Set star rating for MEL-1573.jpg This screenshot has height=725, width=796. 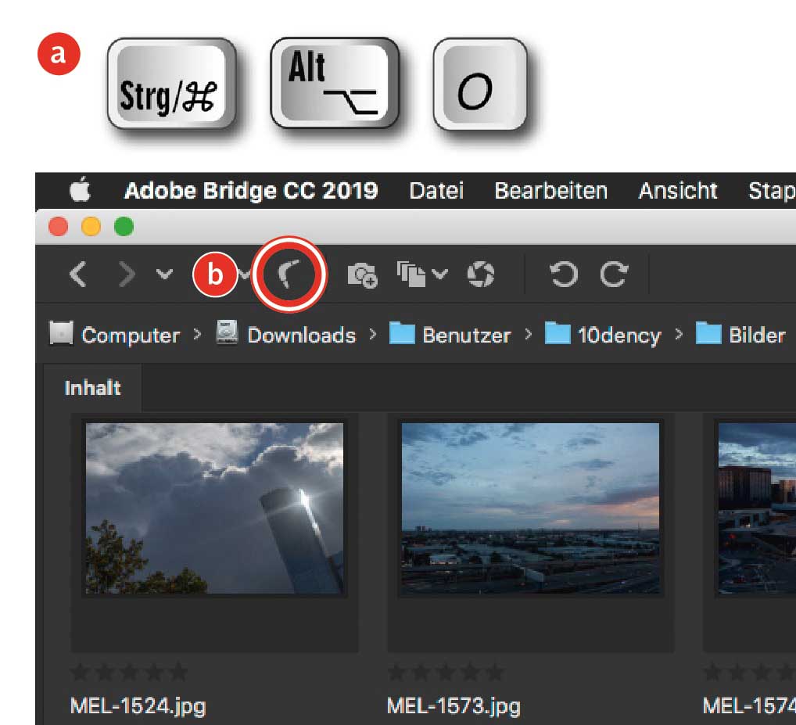(x=445, y=672)
